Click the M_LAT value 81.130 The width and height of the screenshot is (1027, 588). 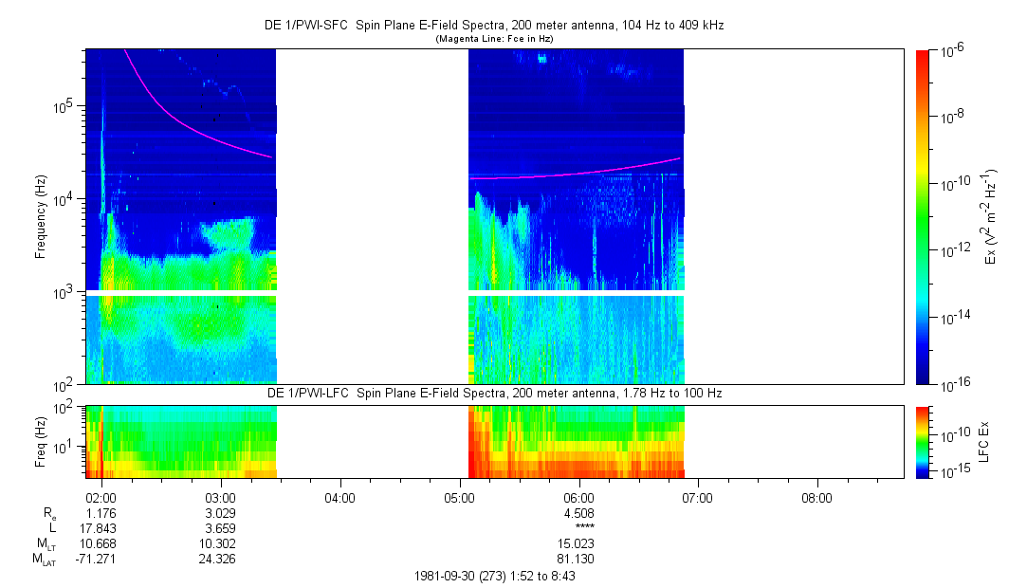pos(578,560)
